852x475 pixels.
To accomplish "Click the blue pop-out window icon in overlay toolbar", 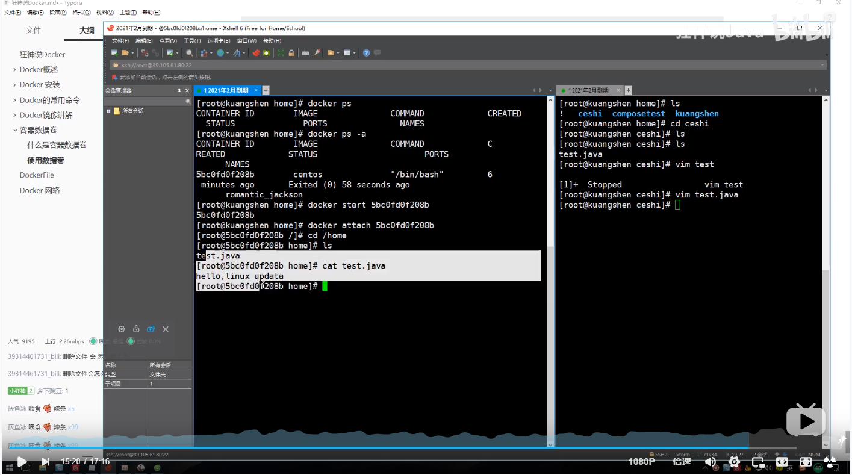I will point(151,329).
